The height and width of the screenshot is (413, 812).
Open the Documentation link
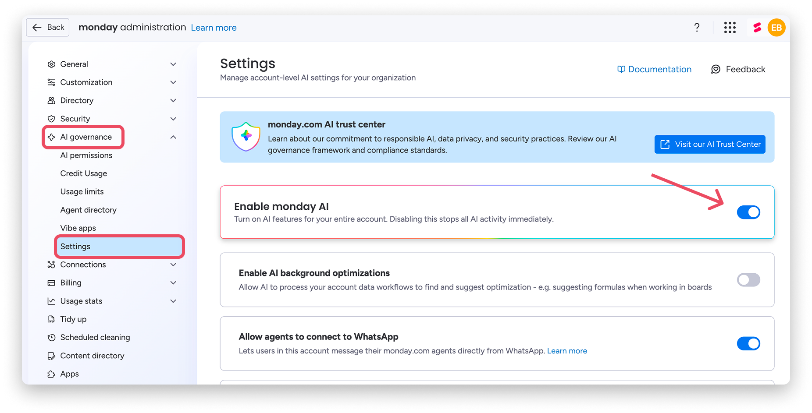tap(654, 69)
